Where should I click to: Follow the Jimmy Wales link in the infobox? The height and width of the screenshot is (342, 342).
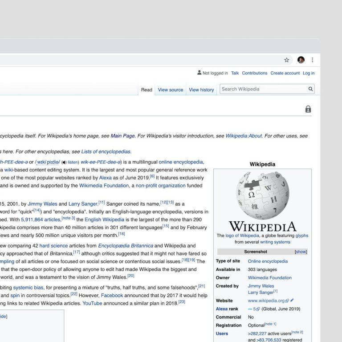(261, 286)
